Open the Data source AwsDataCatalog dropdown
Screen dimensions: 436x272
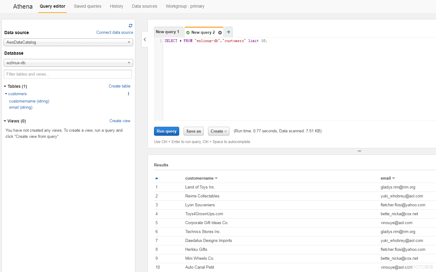tap(68, 42)
